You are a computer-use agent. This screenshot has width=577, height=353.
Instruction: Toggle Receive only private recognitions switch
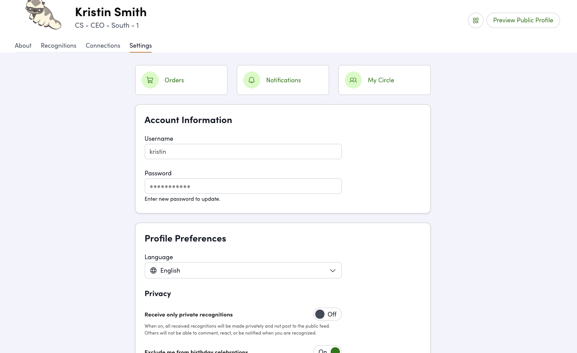click(327, 314)
